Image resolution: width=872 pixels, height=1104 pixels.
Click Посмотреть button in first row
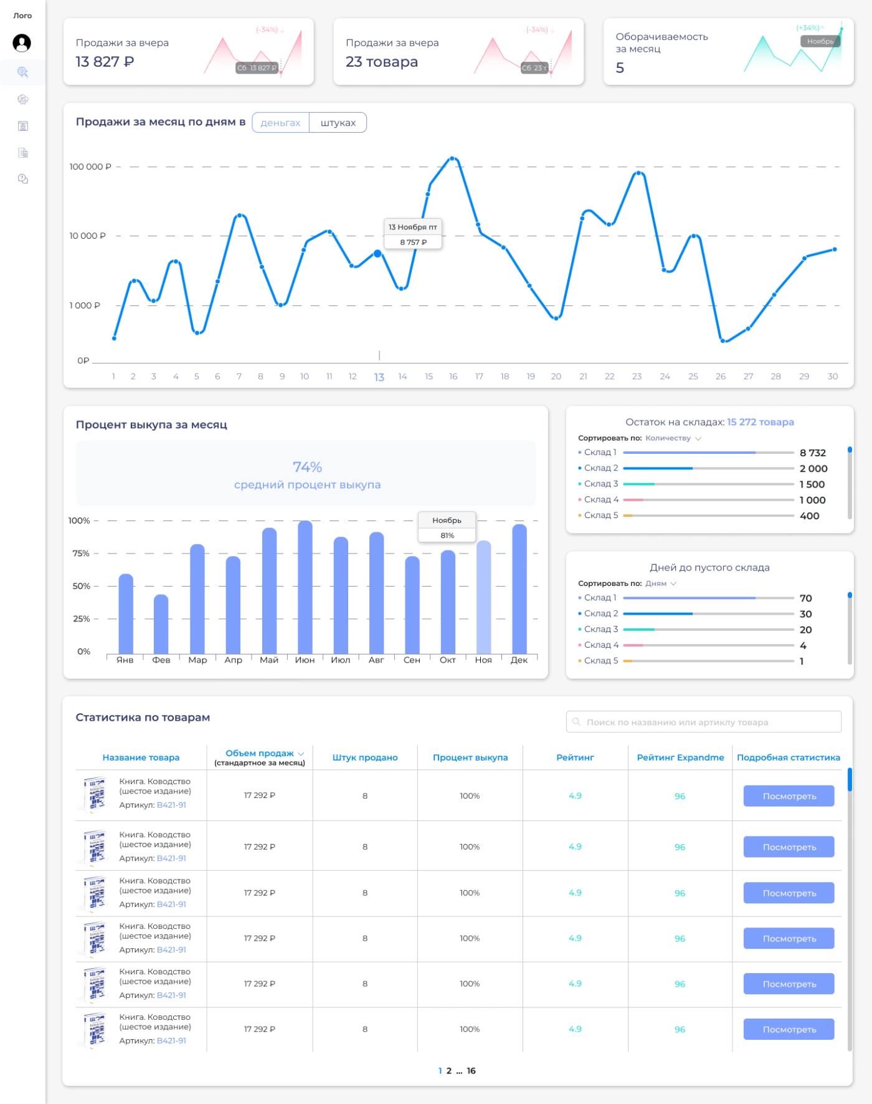click(x=789, y=796)
